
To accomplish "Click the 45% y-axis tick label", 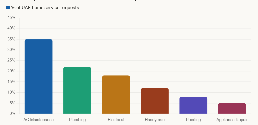I will (x=11, y=18).
